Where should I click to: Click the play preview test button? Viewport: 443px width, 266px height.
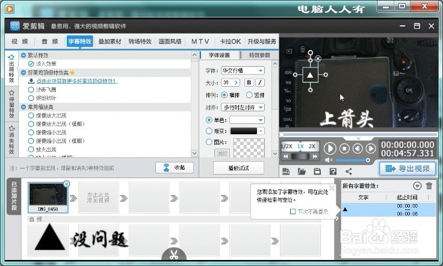238,168
